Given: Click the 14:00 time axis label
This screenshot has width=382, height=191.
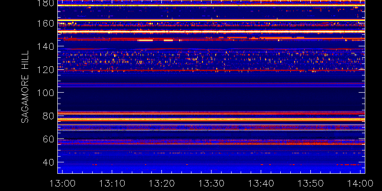Looking at the screenshot, I should point(361,183).
